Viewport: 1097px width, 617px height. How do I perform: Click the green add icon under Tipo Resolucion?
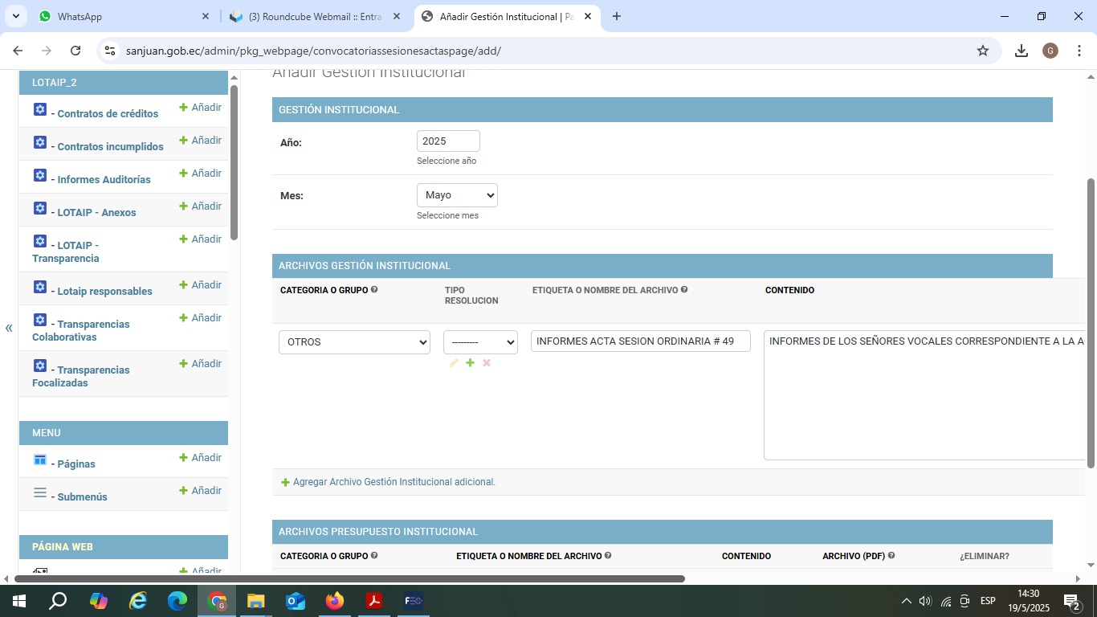point(470,363)
